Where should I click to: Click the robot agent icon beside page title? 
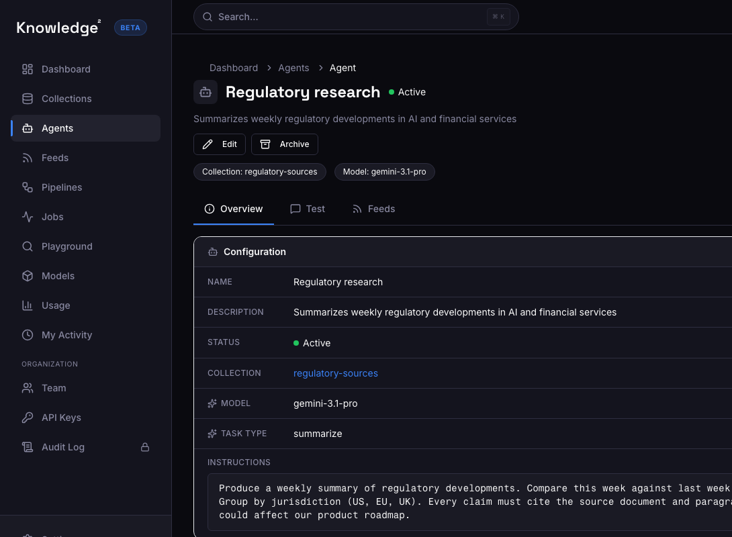tap(205, 92)
